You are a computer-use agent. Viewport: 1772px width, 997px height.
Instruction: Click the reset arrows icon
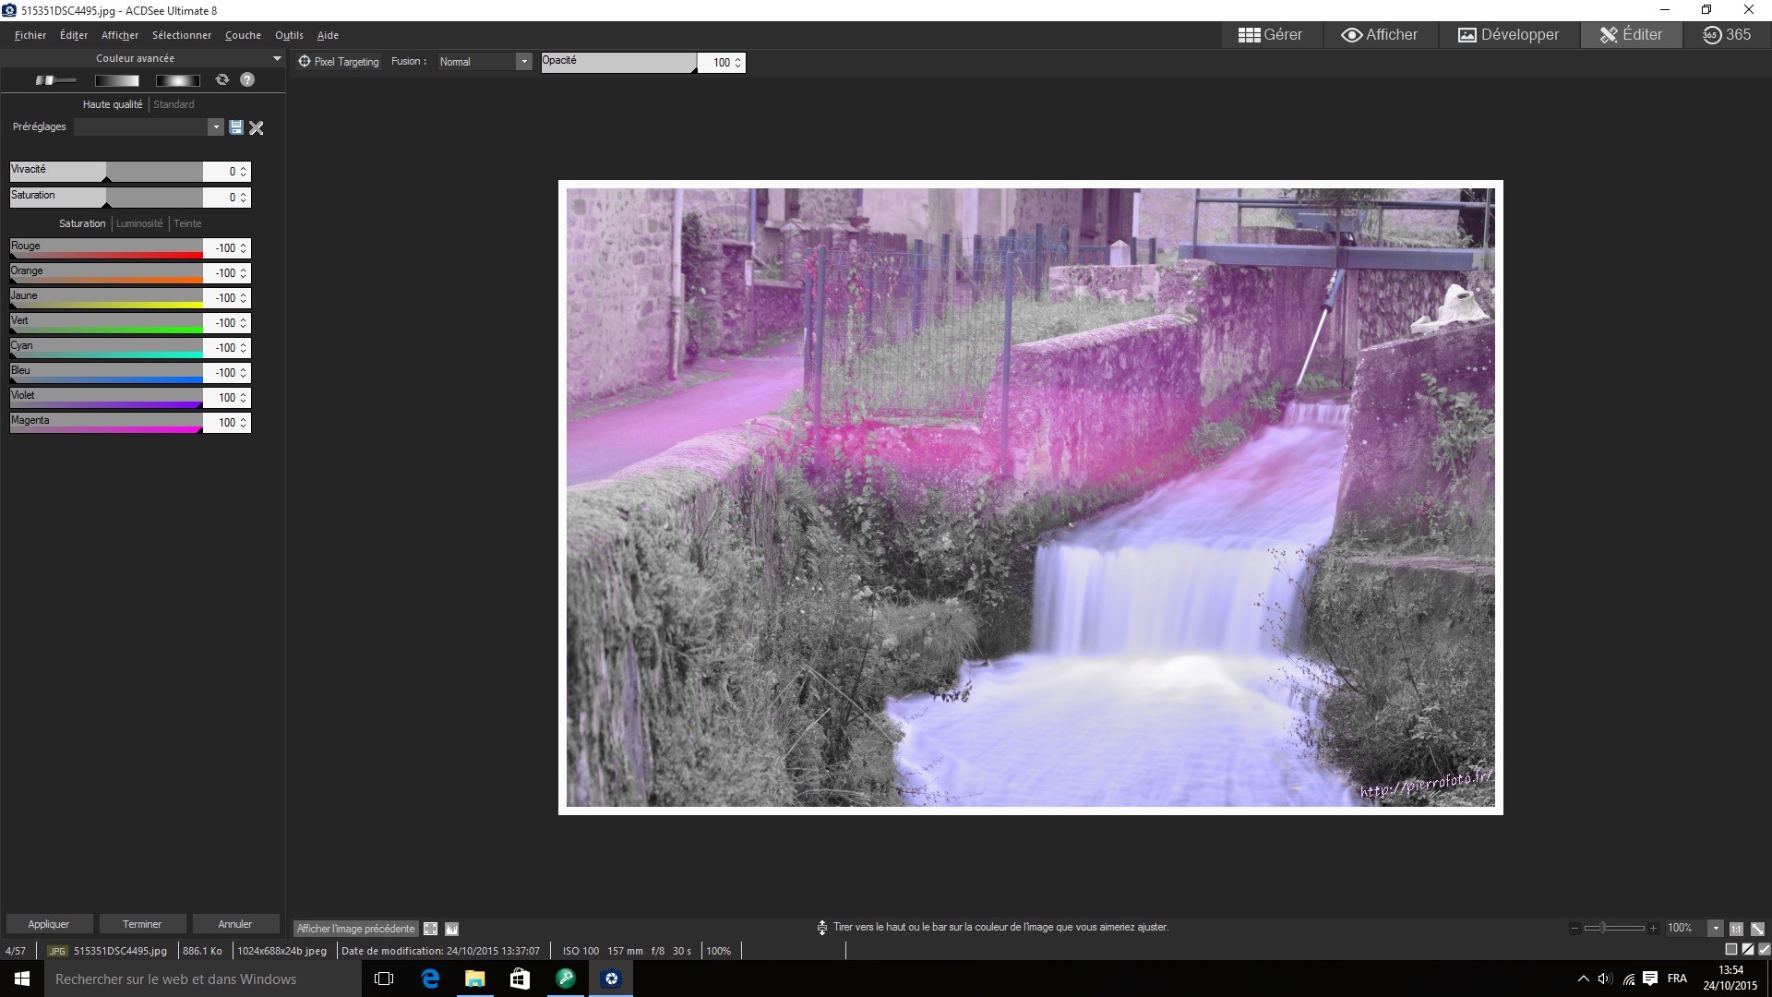[221, 80]
